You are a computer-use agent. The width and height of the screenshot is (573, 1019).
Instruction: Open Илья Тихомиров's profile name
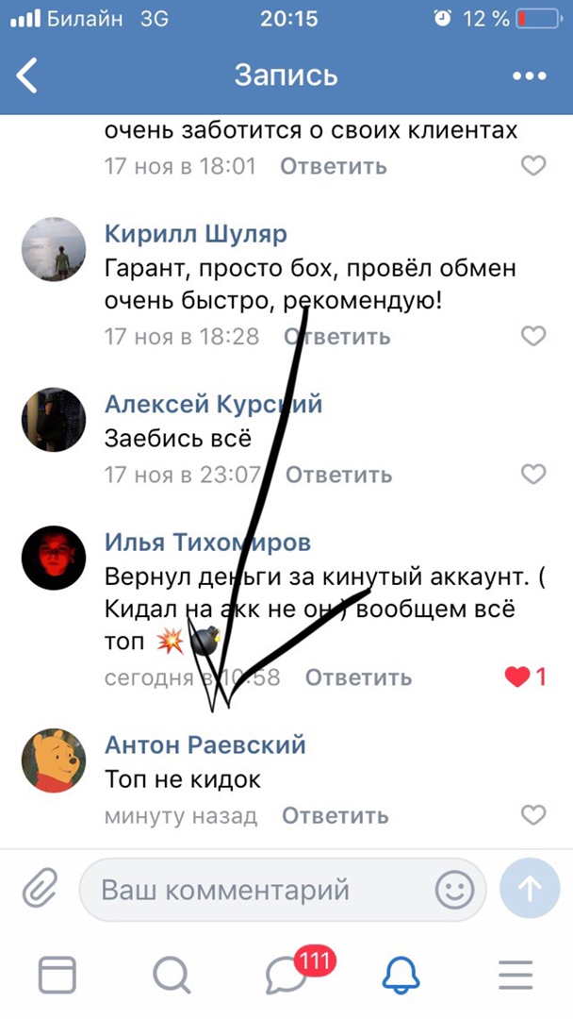click(207, 543)
